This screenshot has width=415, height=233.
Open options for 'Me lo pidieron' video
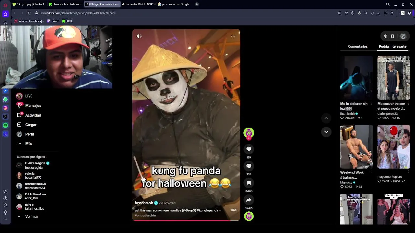(x=371, y=104)
